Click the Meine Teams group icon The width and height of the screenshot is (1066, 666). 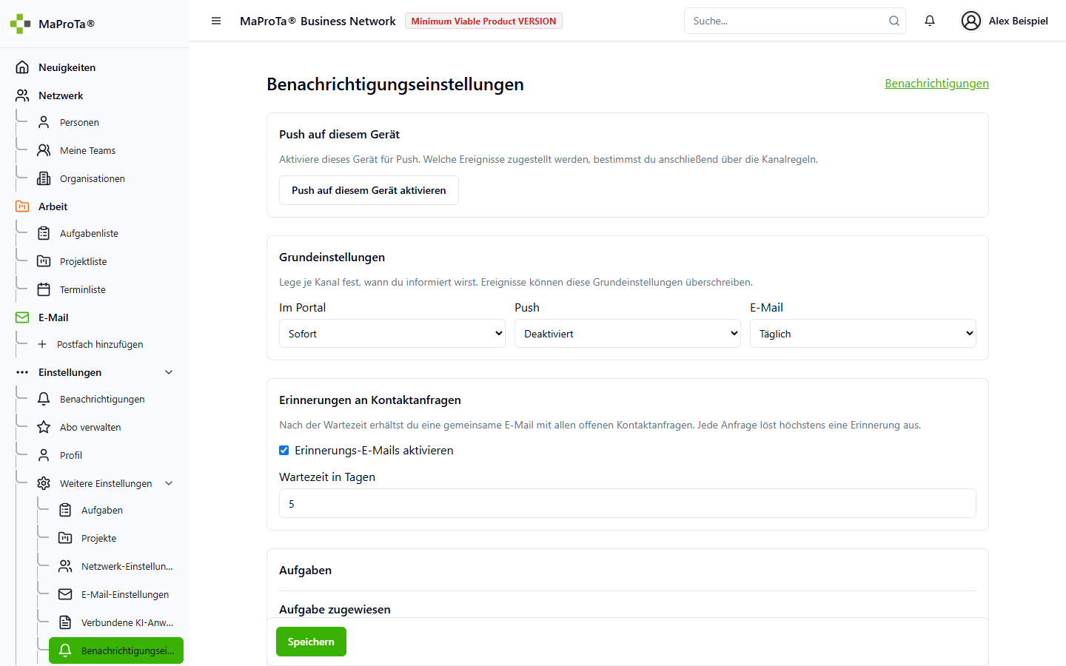[x=44, y=150]
